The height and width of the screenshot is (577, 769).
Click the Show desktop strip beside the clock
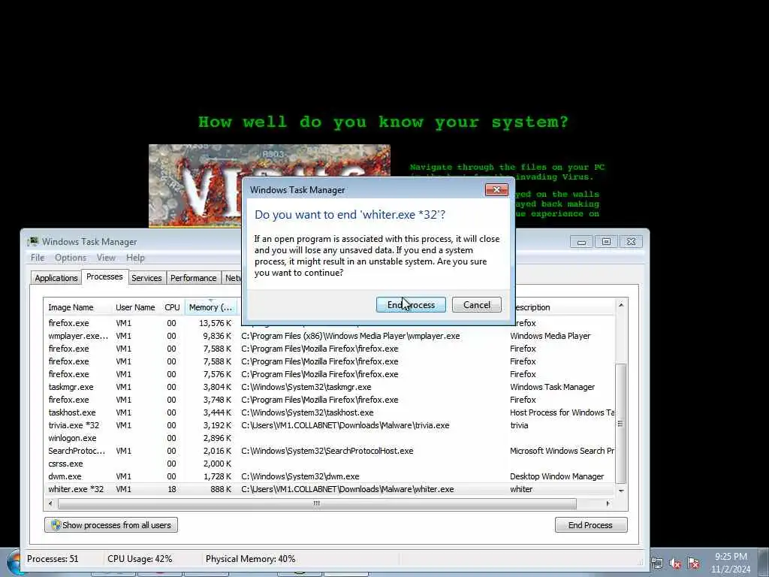[x=763, y=563]
